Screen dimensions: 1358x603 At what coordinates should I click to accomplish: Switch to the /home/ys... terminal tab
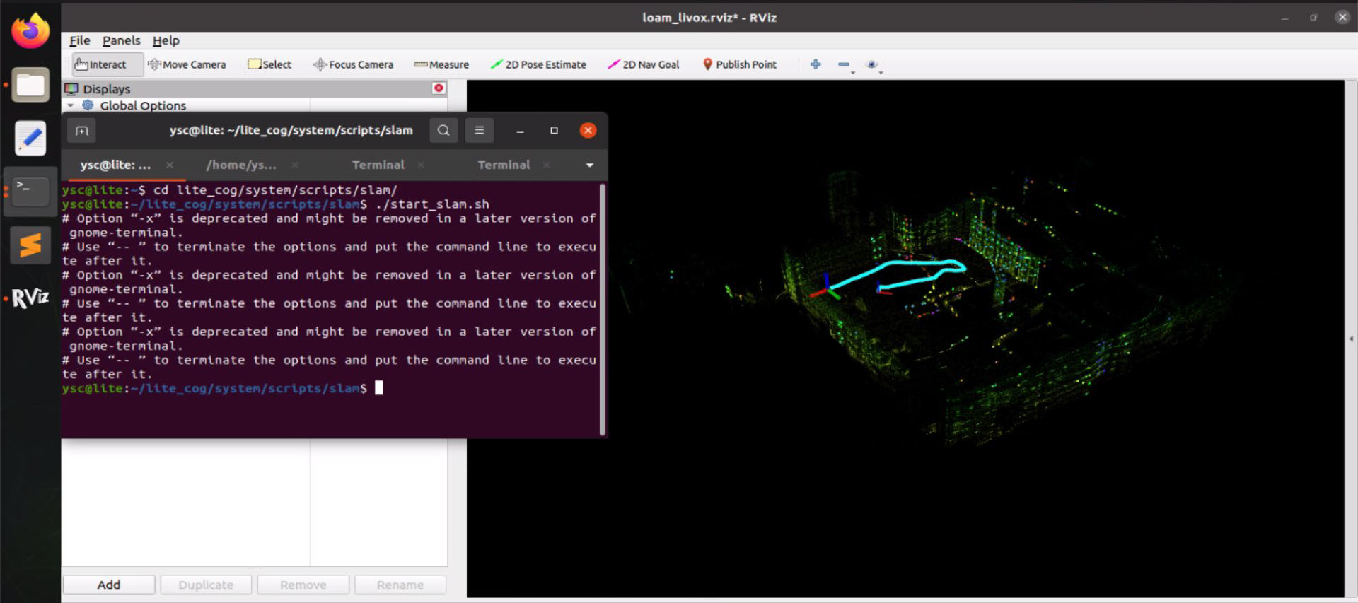241,165
